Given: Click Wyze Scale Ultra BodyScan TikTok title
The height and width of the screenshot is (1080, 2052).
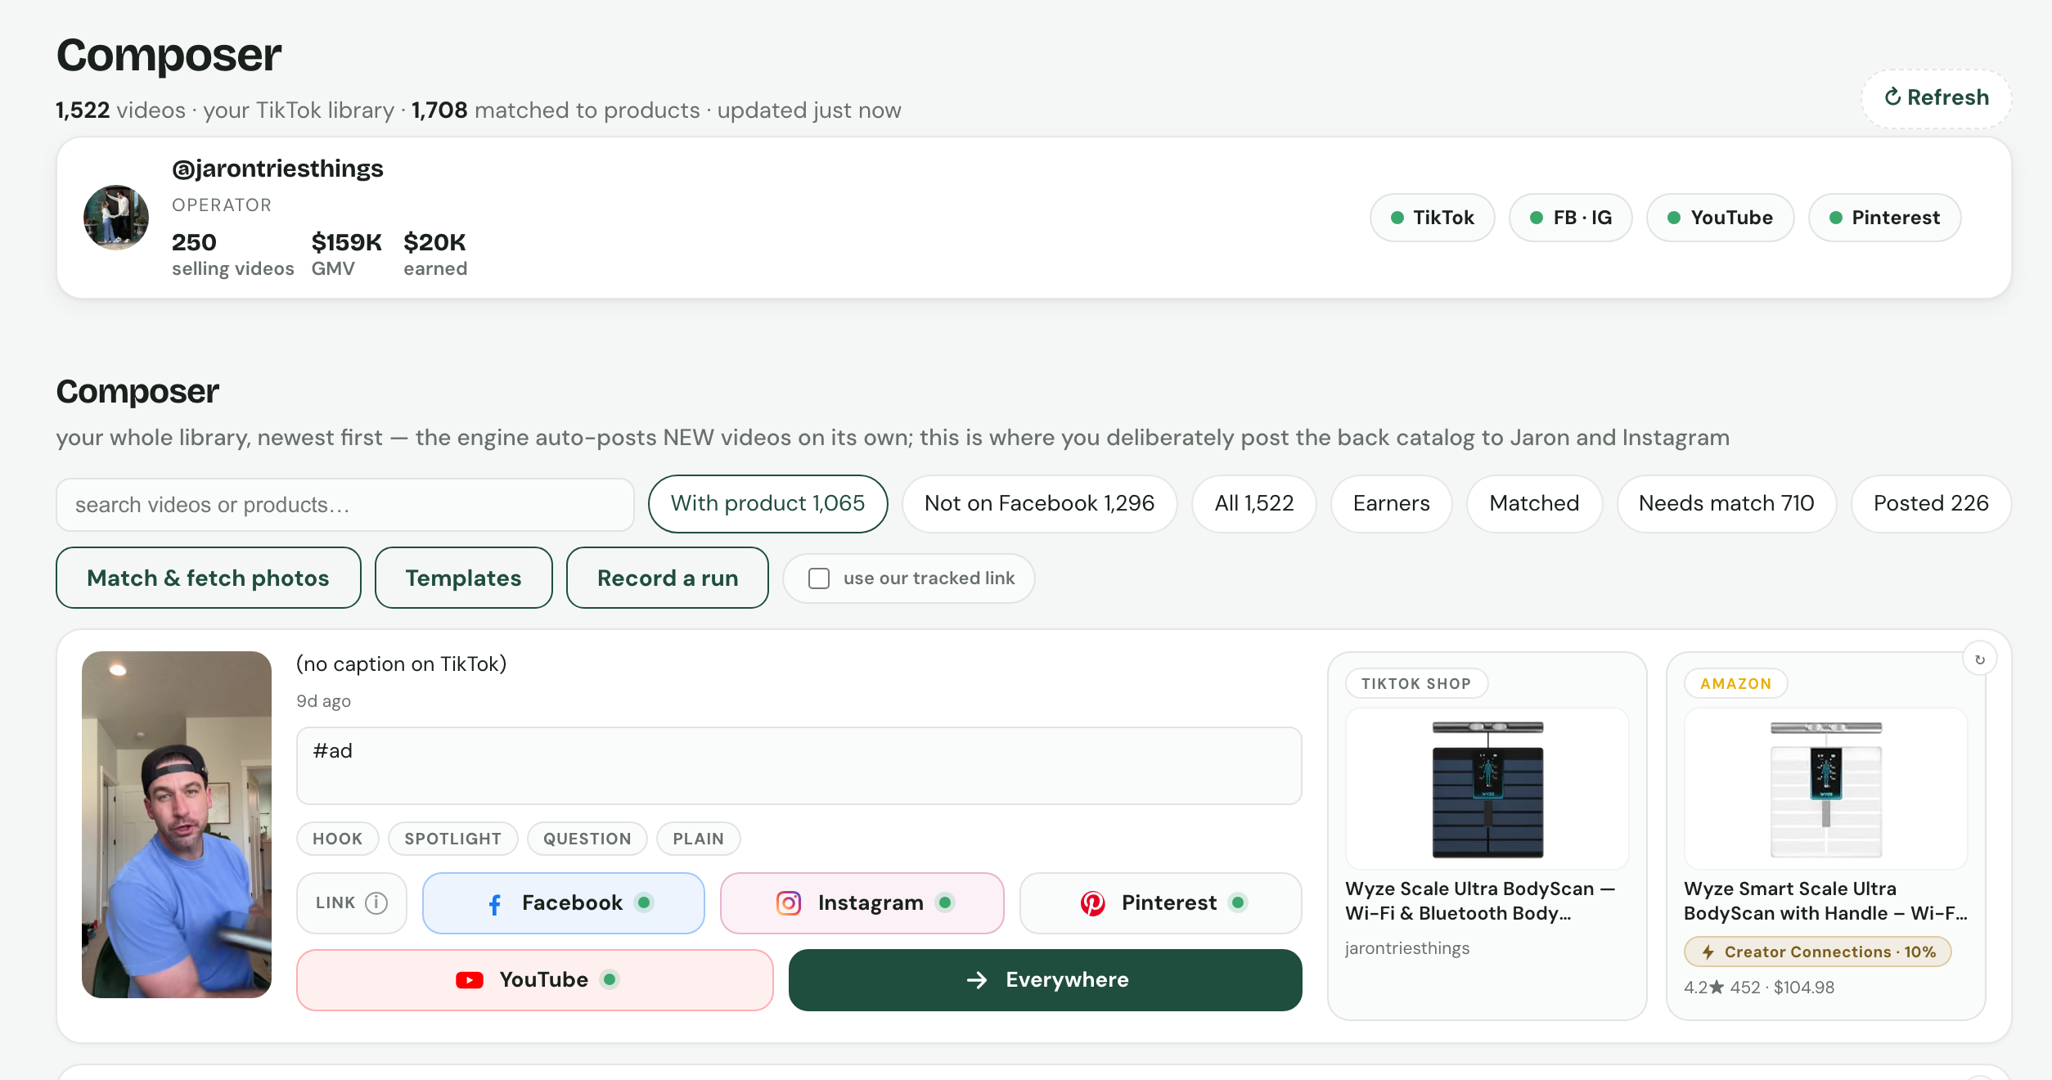Looking at the screenshot, I should (x=1480, y=901).
